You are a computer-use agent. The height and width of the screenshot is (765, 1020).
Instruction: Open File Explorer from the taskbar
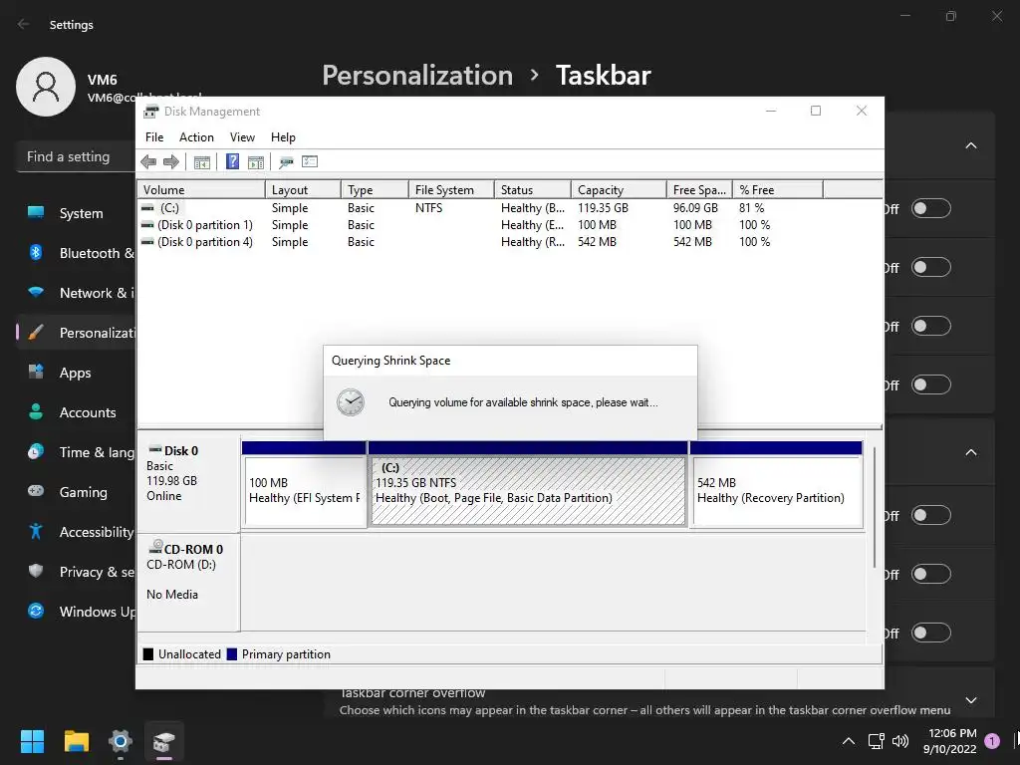click(x=76, y=741)
